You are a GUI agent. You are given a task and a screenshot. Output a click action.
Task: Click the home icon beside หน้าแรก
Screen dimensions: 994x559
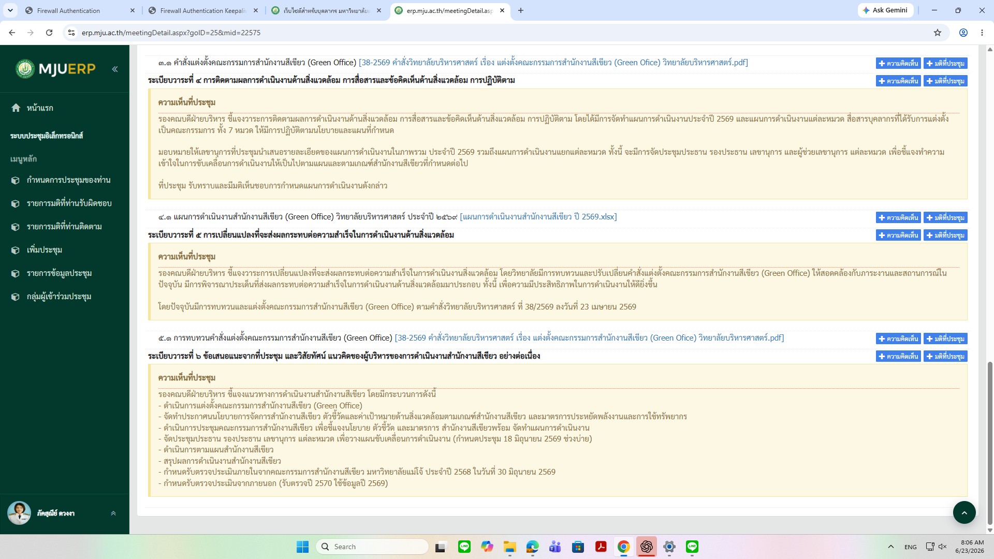16,108
